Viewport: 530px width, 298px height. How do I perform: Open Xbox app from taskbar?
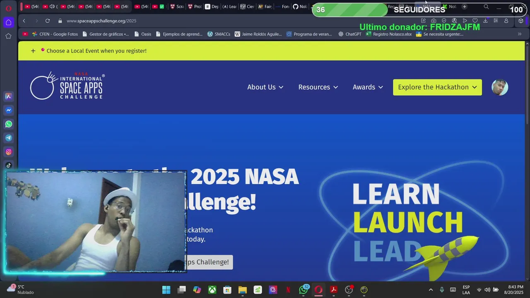click(x=212, y=290)
